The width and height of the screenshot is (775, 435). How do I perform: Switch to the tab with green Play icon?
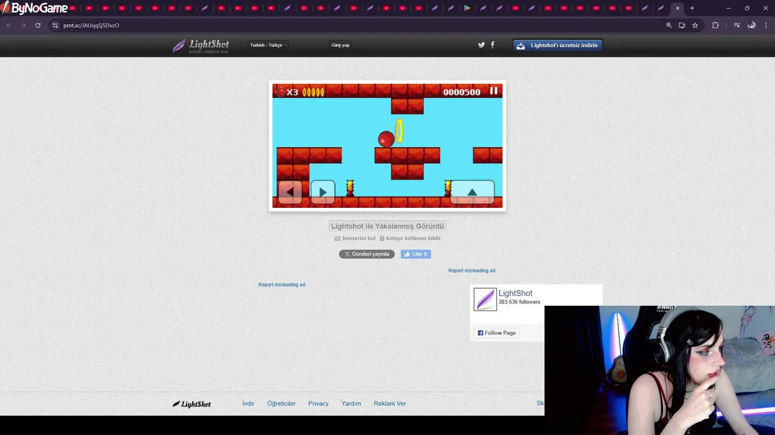pyautogui.click(x=467, y=8)
